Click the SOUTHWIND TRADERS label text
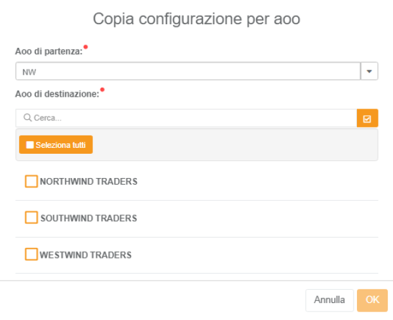 (x=88, y=218)
